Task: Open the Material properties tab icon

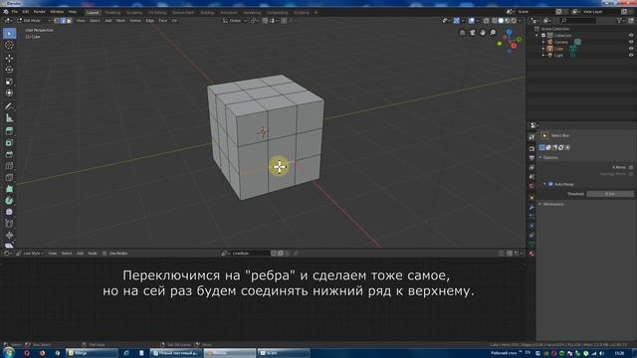Action: point(531,254)
